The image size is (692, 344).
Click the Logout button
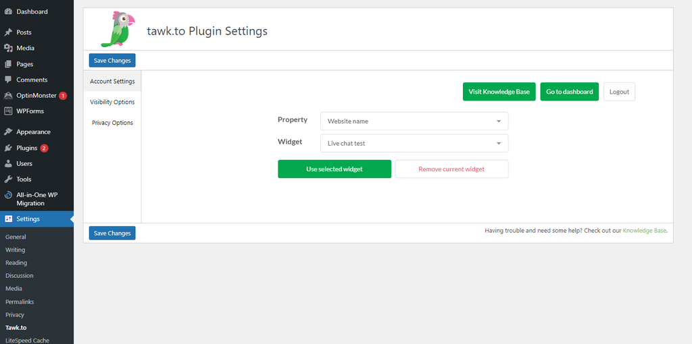[x=619, y=92]
